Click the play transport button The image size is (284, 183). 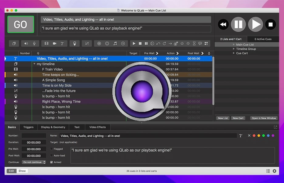tap(255, 24)
